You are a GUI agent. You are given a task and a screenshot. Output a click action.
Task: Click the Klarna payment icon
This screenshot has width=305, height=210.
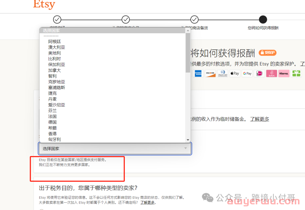pyautogui.click(x=284, y=73)
